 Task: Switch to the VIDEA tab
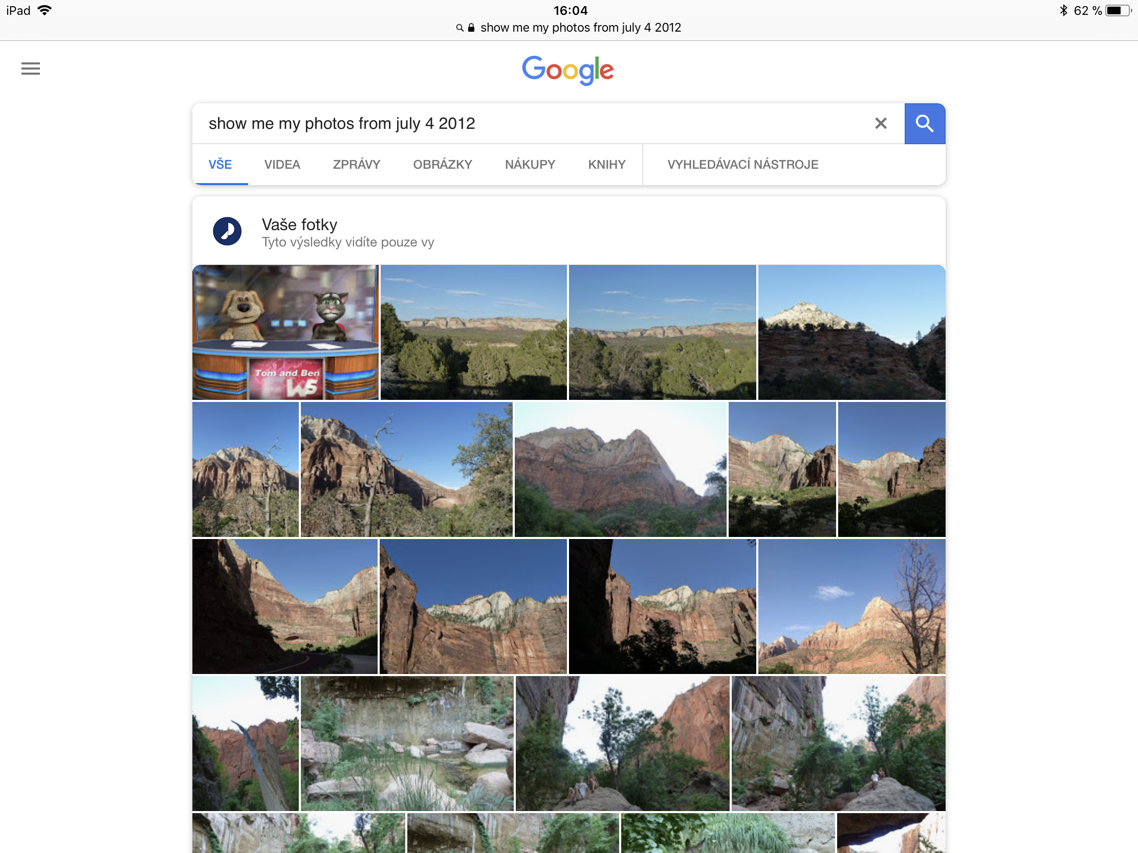pos(282,165)
